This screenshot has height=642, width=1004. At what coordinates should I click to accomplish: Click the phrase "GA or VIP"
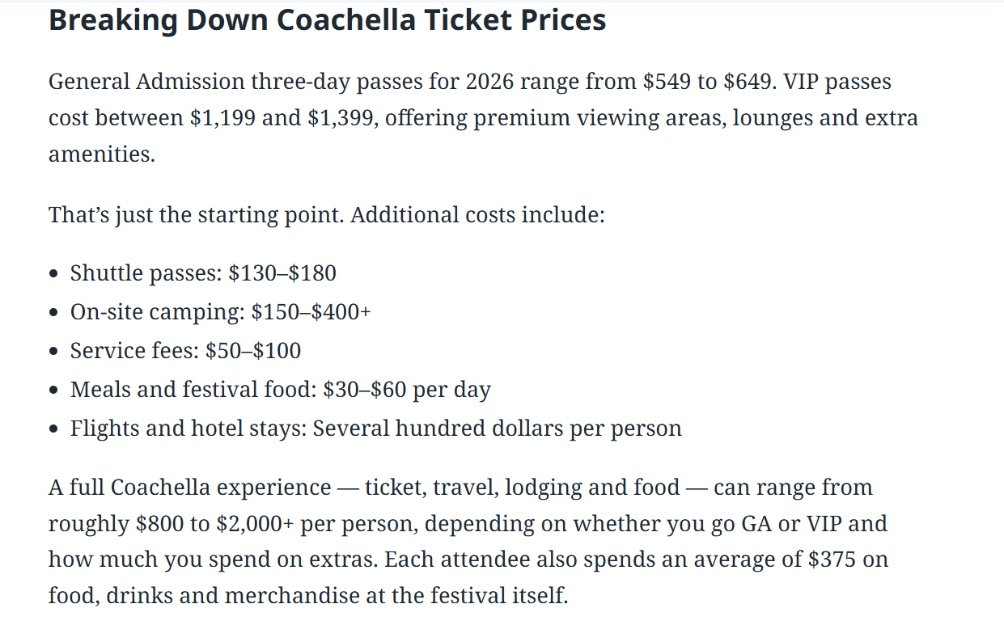pyautogui.click(x=793, y=524)
